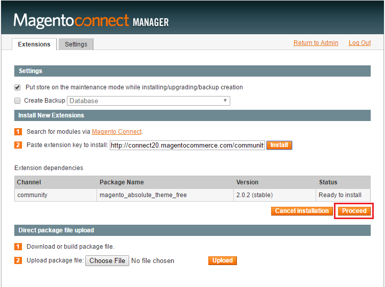The width and height of the screenshot is (385, 287).
Task: Click step 2 badge beside Upload package file
Action: tap(18, 260)
